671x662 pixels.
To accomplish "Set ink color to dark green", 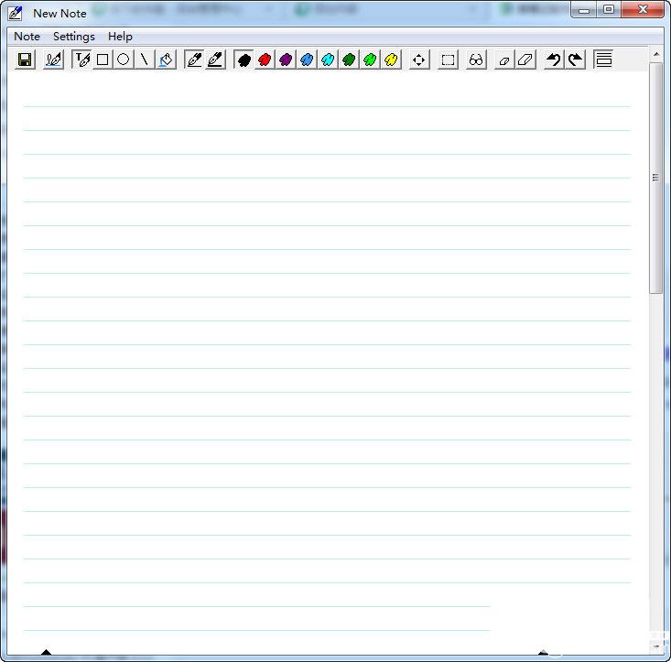I will pos(349,60).
